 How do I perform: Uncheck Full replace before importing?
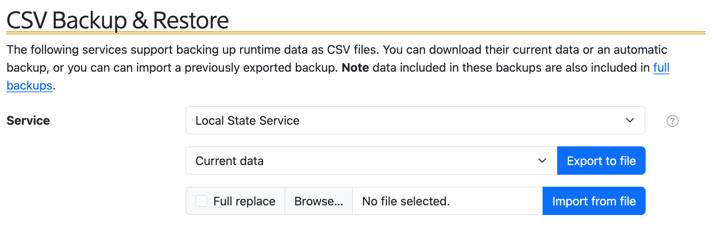click(x=201, y=201)
